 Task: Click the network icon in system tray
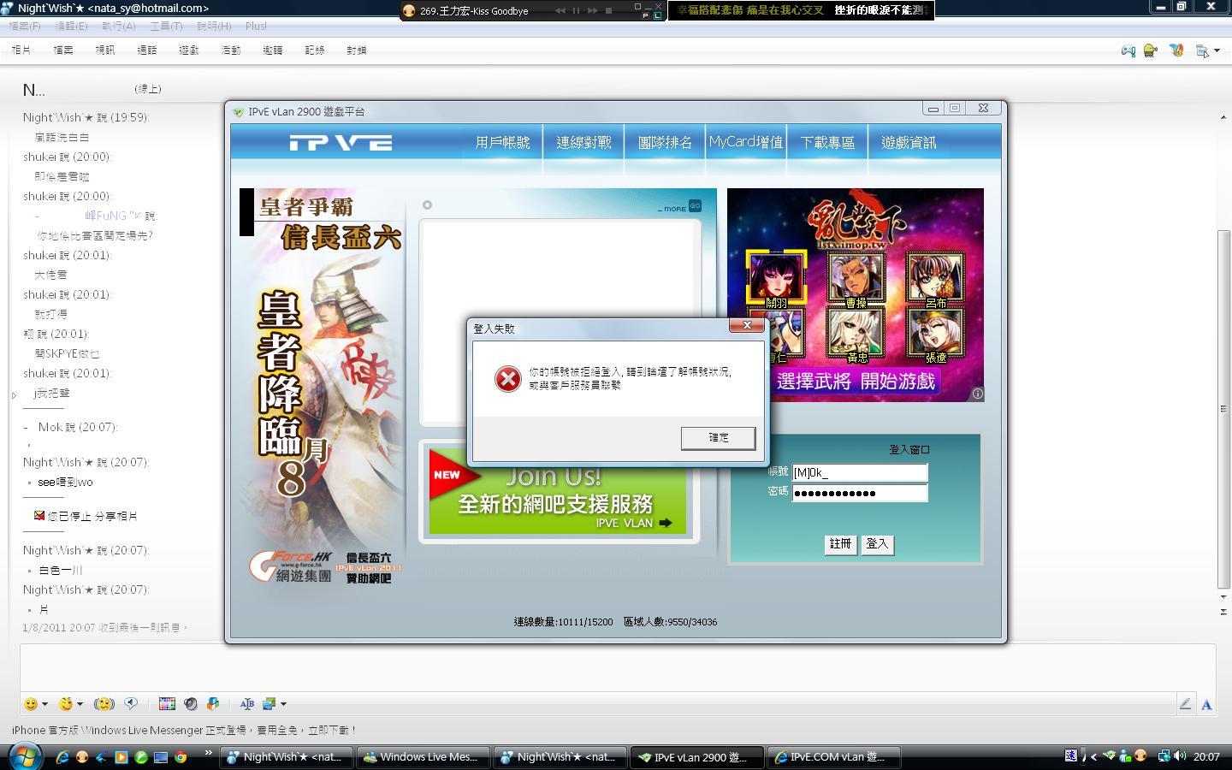coord(1164,755)
